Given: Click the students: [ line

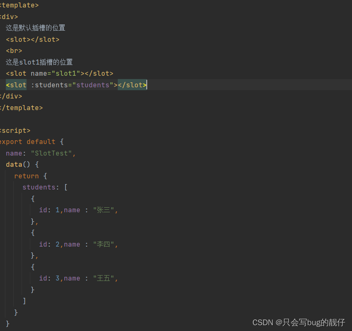Looking at the screenshot, I should click(x=45, y=187).
